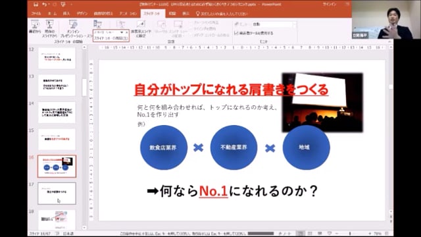Adjust the zoom slider in status bar

[x=350, y=234]
